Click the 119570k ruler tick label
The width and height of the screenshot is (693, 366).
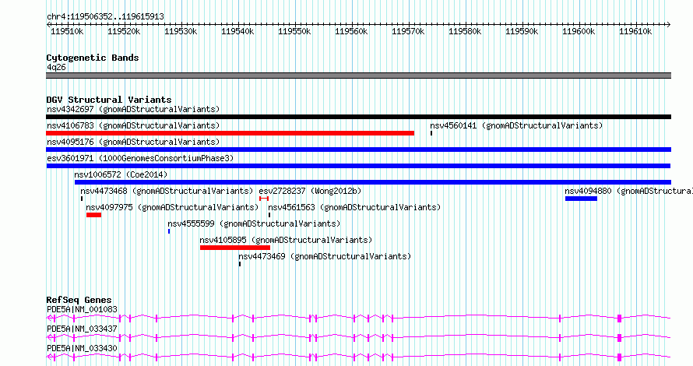[x=408, y=31]
